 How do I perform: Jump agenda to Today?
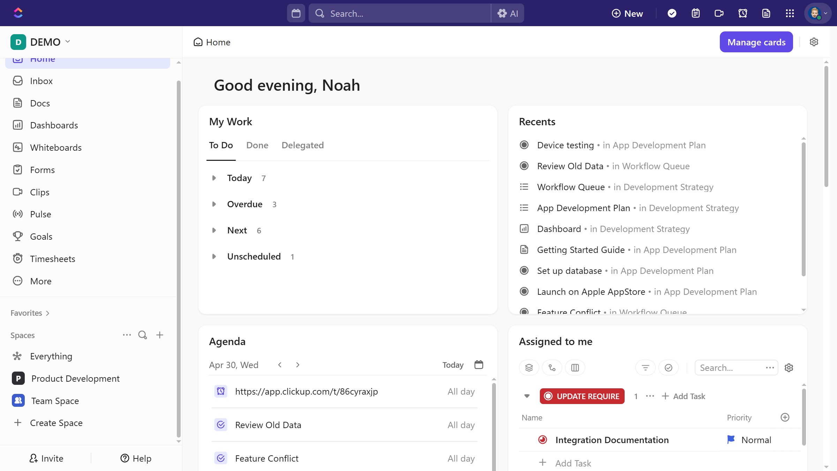pyautogui.click(x=453, y=365)
